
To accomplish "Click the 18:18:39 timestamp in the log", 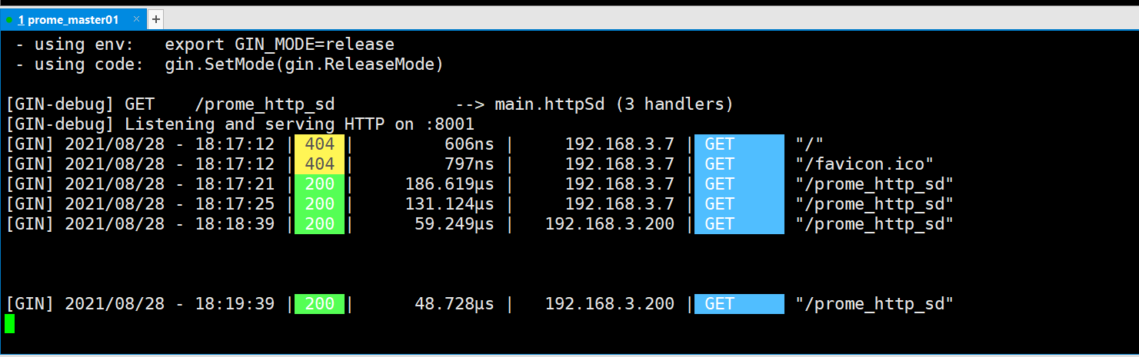I will point(235,223).
